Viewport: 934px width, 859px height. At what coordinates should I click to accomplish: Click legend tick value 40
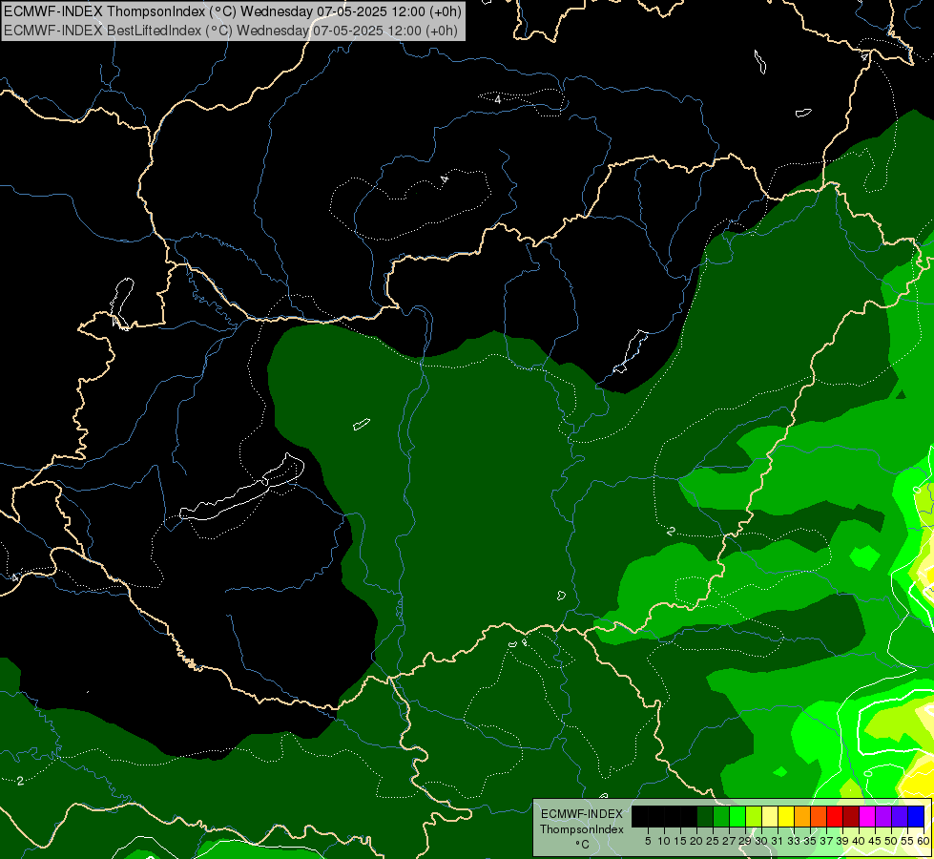(859, 841)
